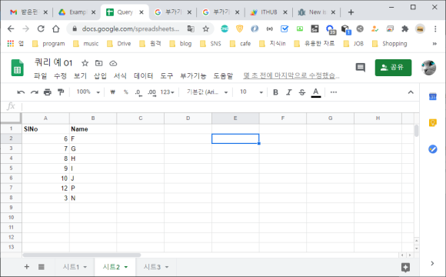Open the 보기 menu
Image resolution: width=446 pixels, height=277 pixels.
80,76
